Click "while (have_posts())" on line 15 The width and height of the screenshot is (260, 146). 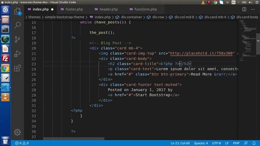pyautogui.click(x=103, y=22)
